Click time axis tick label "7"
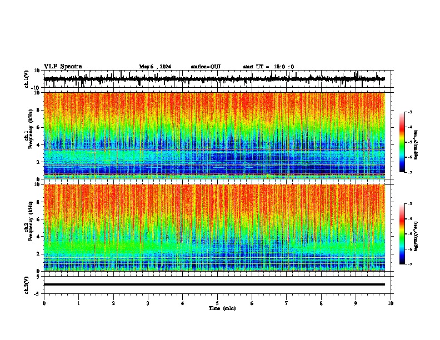The height and width of the screenshot is (340, 440). tap(287, 303)
